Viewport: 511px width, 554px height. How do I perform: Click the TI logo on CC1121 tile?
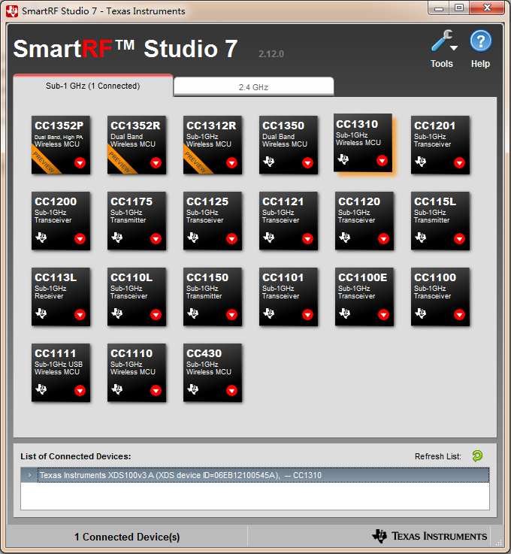(x=269, y=238)
